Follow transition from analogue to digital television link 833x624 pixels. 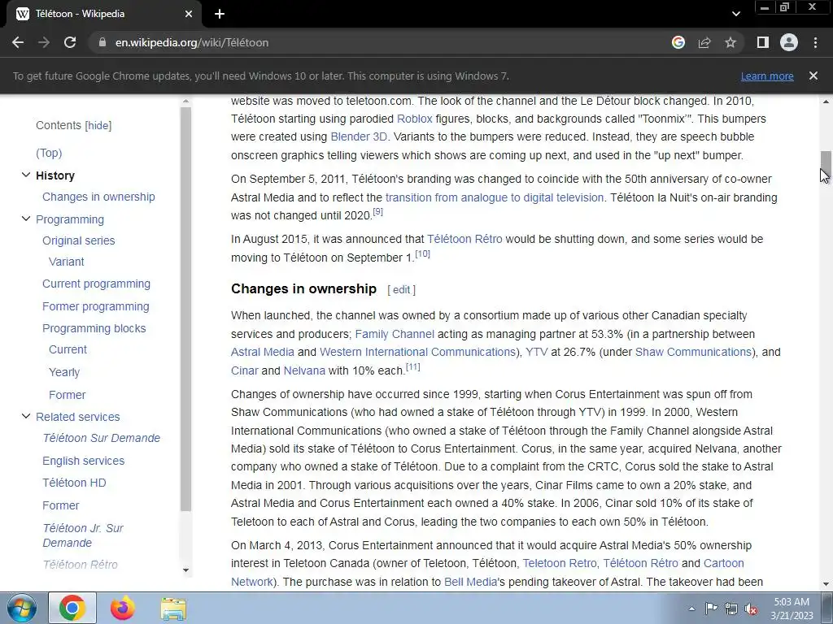coord(495,198)
